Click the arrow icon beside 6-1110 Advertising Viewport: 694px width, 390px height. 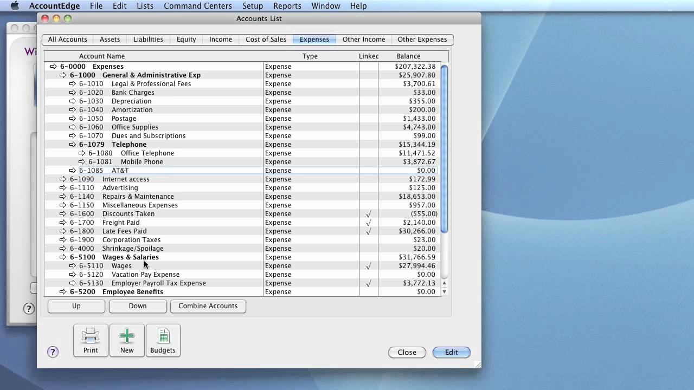63,188
